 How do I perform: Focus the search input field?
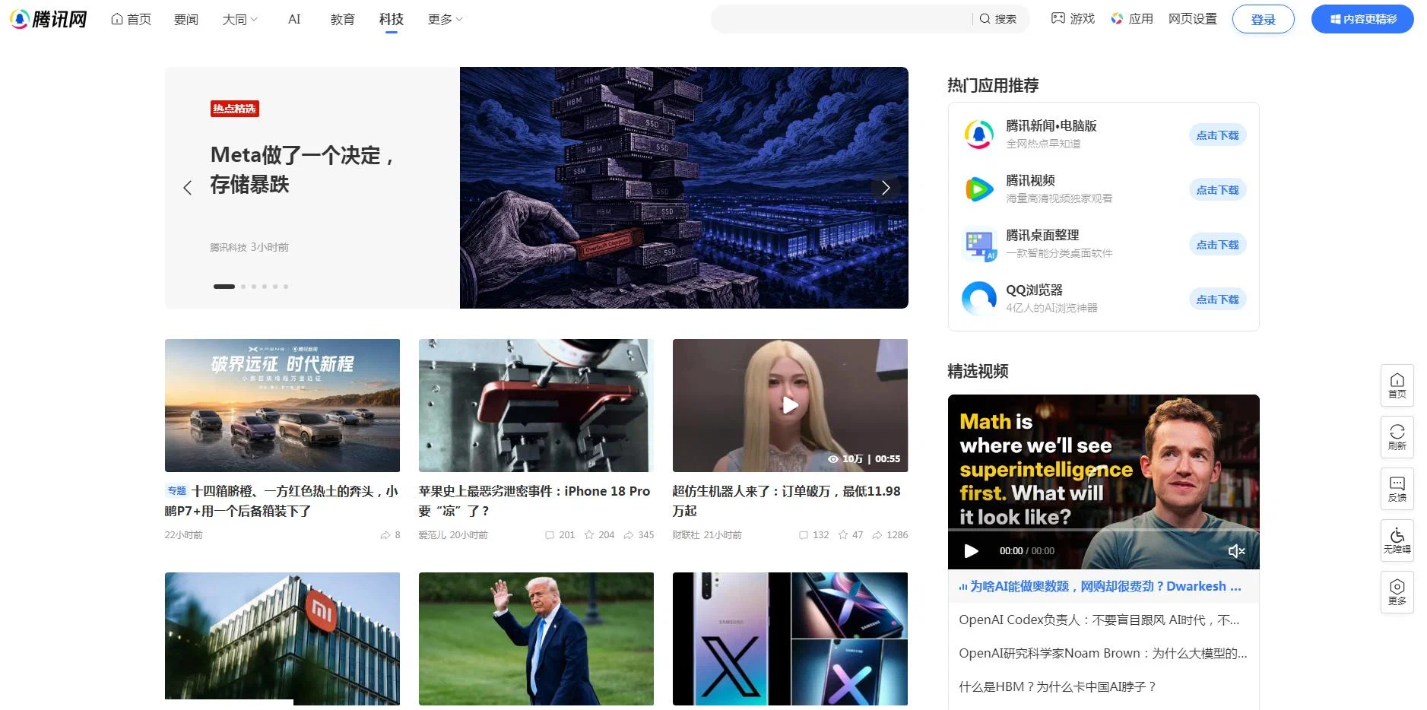(841, 19)
